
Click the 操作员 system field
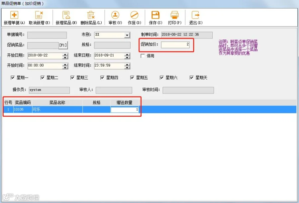[49, 90]
